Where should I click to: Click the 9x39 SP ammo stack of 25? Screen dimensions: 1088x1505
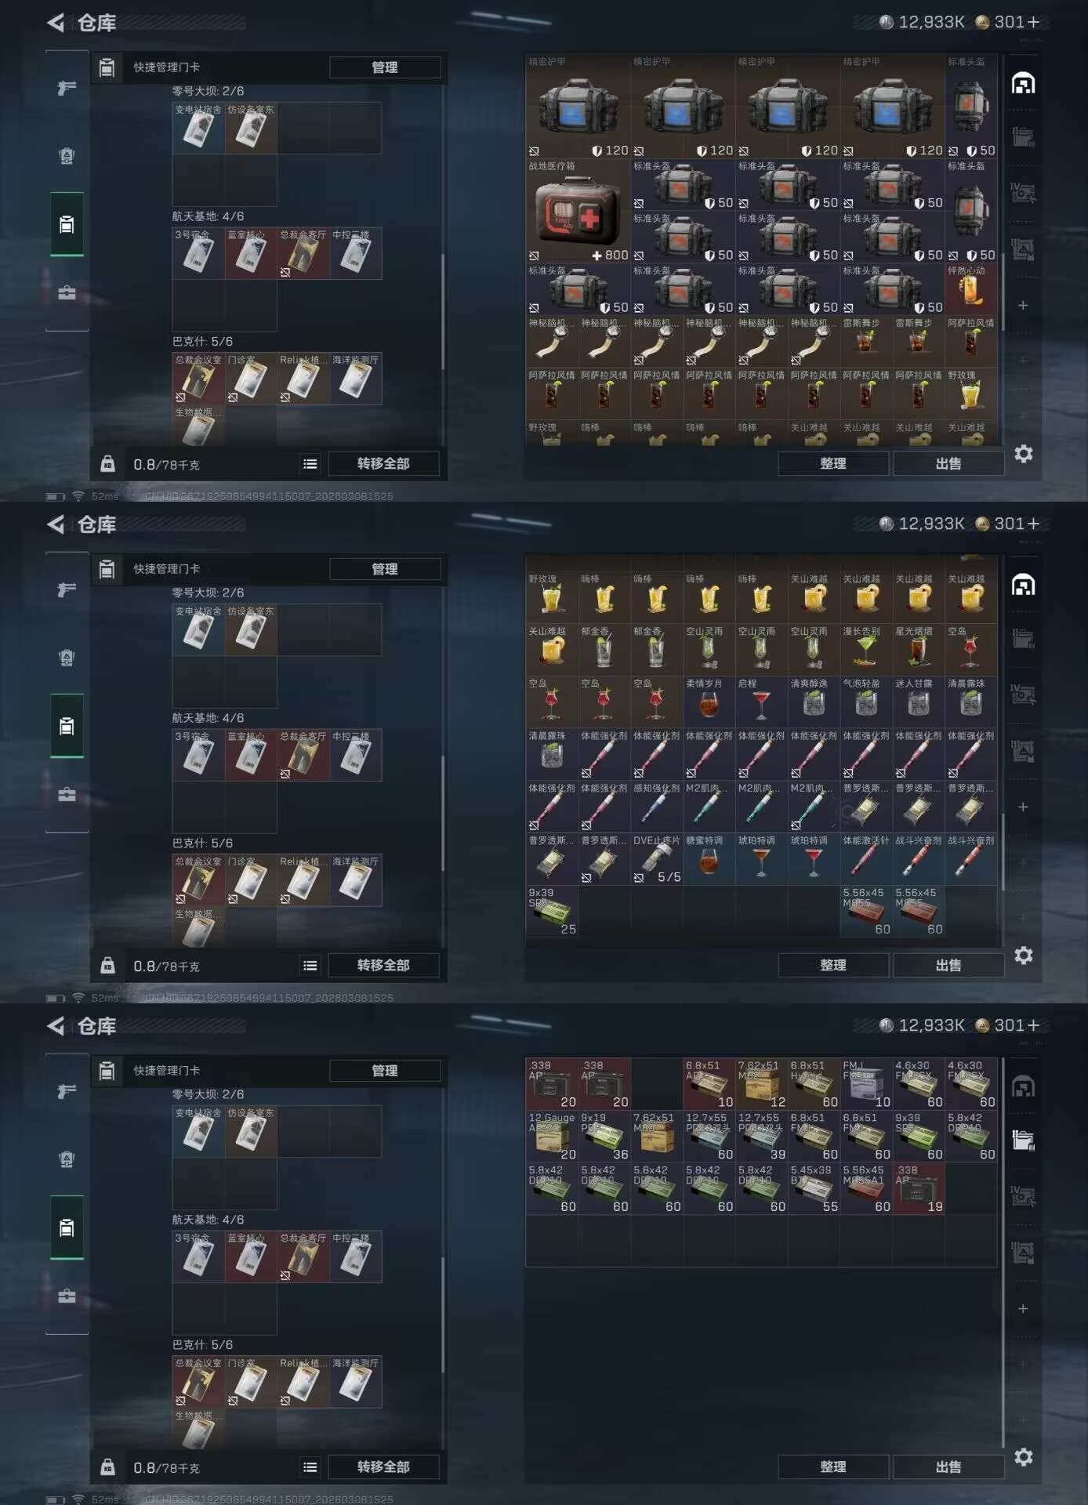552,911
